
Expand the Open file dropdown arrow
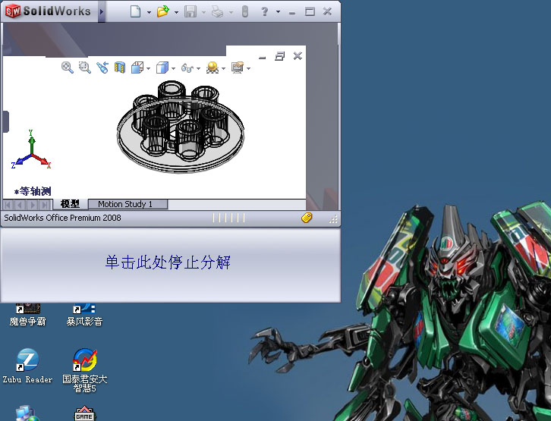coord(176,12)
